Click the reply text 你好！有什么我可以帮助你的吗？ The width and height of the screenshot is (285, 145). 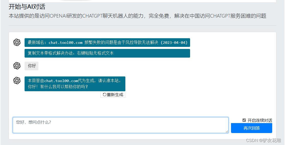tap(58, 87)
